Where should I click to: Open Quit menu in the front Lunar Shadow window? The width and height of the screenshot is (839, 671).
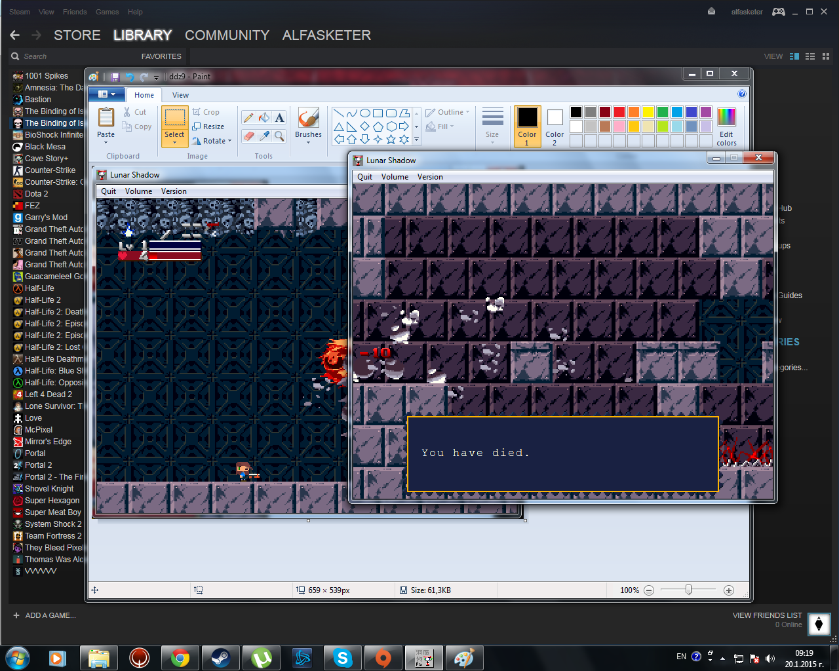365,177
